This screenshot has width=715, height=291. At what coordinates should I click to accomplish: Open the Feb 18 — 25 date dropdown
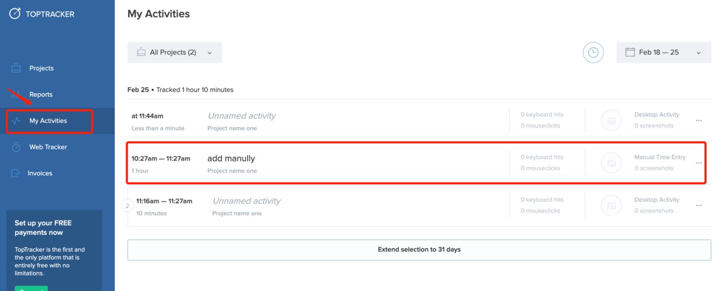click(x=664, y=53)
